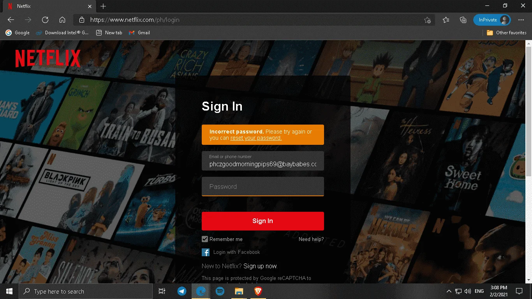The height and width of the screenshot is (299, 532).
Task: Open Brave browser from the taskbar
Action: click(x=258, y=291)
